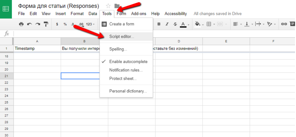Toggle bold formatting
This screenshot has height=137, width=296.
159,24
